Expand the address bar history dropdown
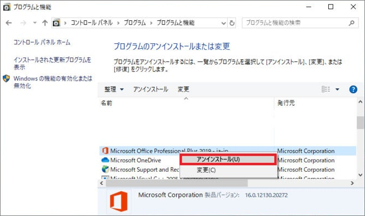The image size is (365, 216). coord(223,23)
